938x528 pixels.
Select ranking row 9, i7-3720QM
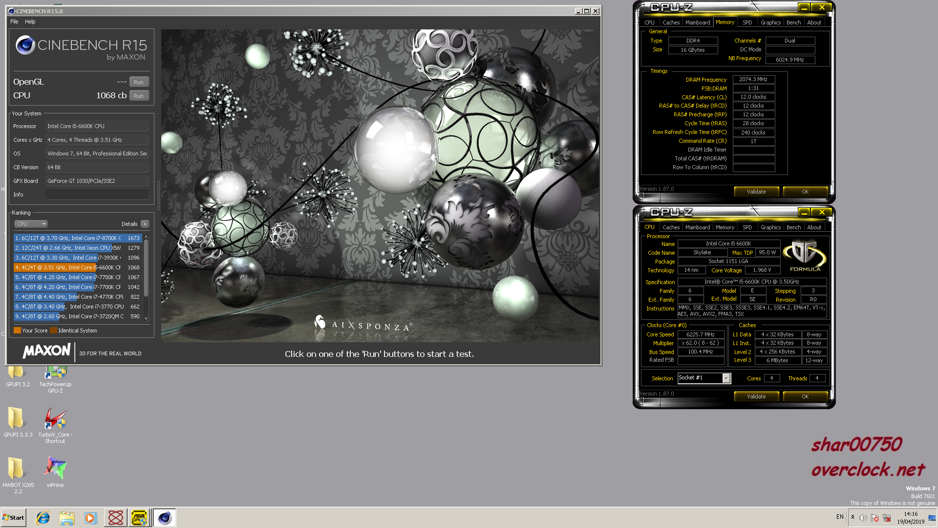click(78, 316)
